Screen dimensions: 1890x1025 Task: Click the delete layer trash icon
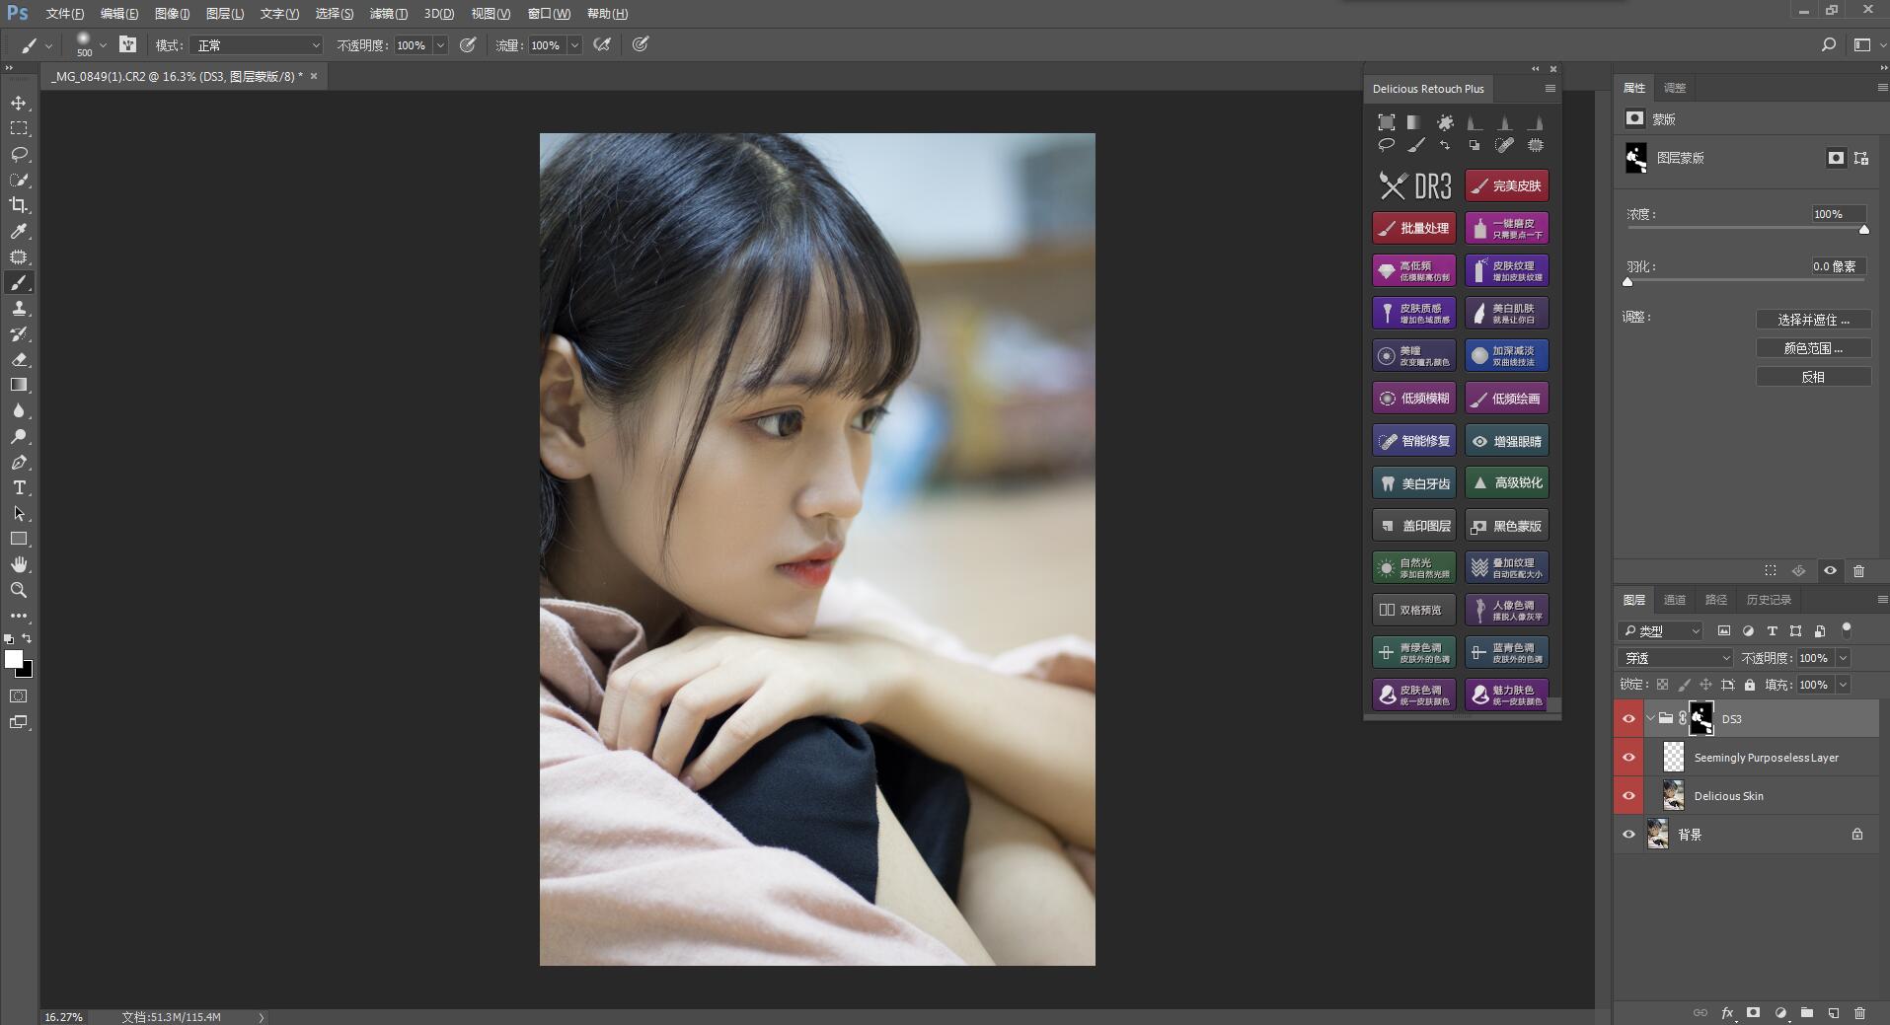pos(1859,1012)
